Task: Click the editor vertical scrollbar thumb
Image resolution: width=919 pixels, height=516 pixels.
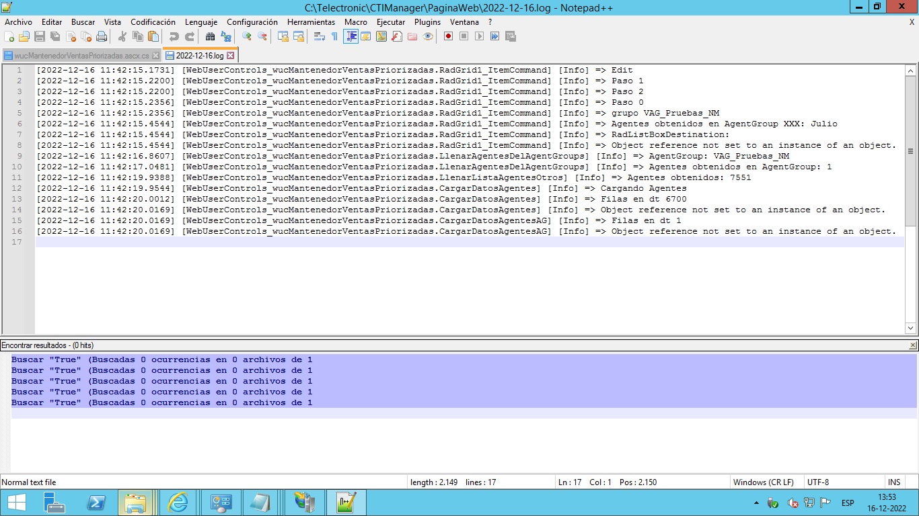Action: [911, 151]
